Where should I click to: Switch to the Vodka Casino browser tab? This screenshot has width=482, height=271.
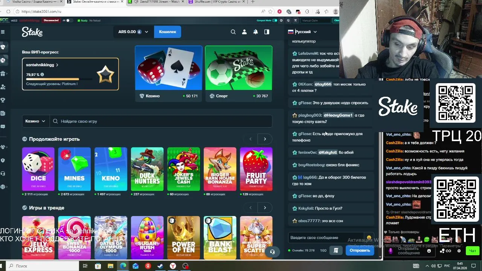pyautogui.click(x=33, y=2)
